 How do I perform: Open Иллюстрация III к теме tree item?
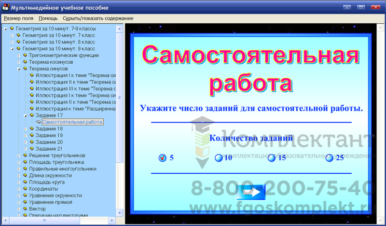tap(76, 89)
